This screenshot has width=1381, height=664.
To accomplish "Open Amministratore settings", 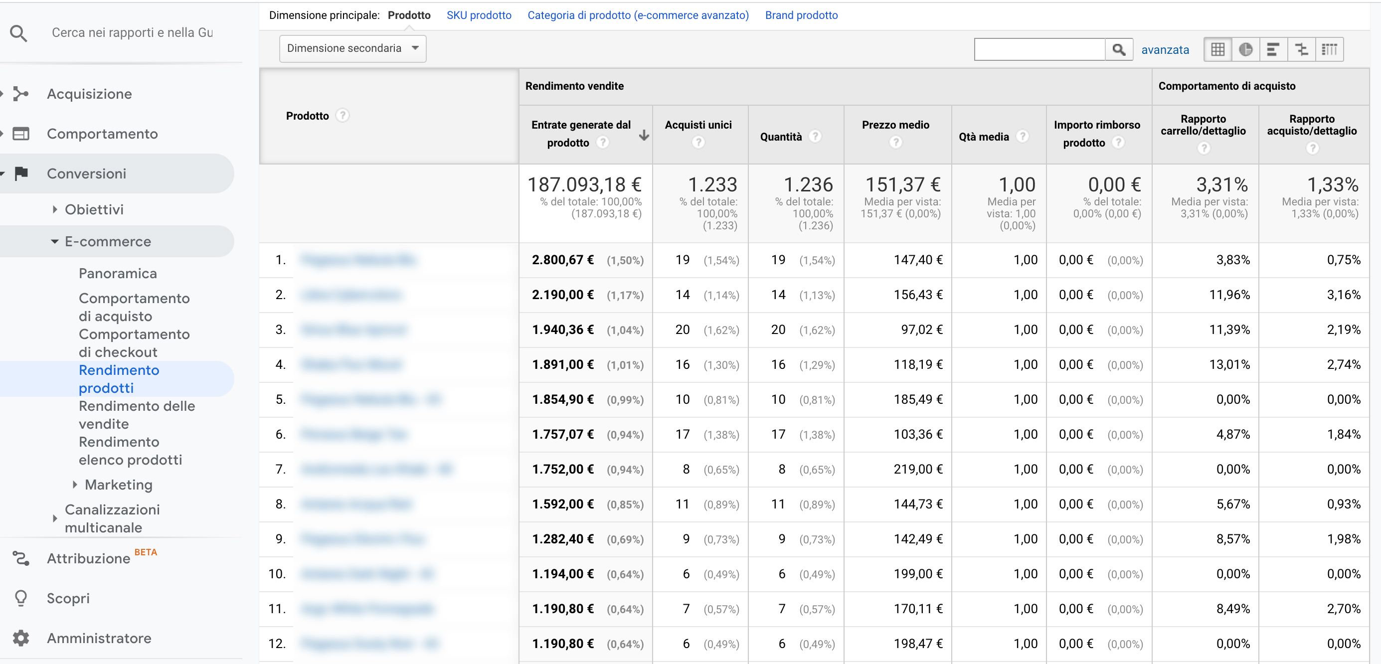I will 99,638.
